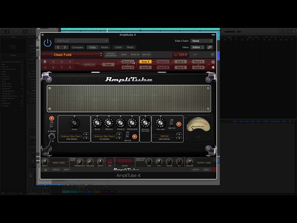Open the Side Chain dropdown
The width and height of the screenshot is (297, 223).
pos(201,41)
